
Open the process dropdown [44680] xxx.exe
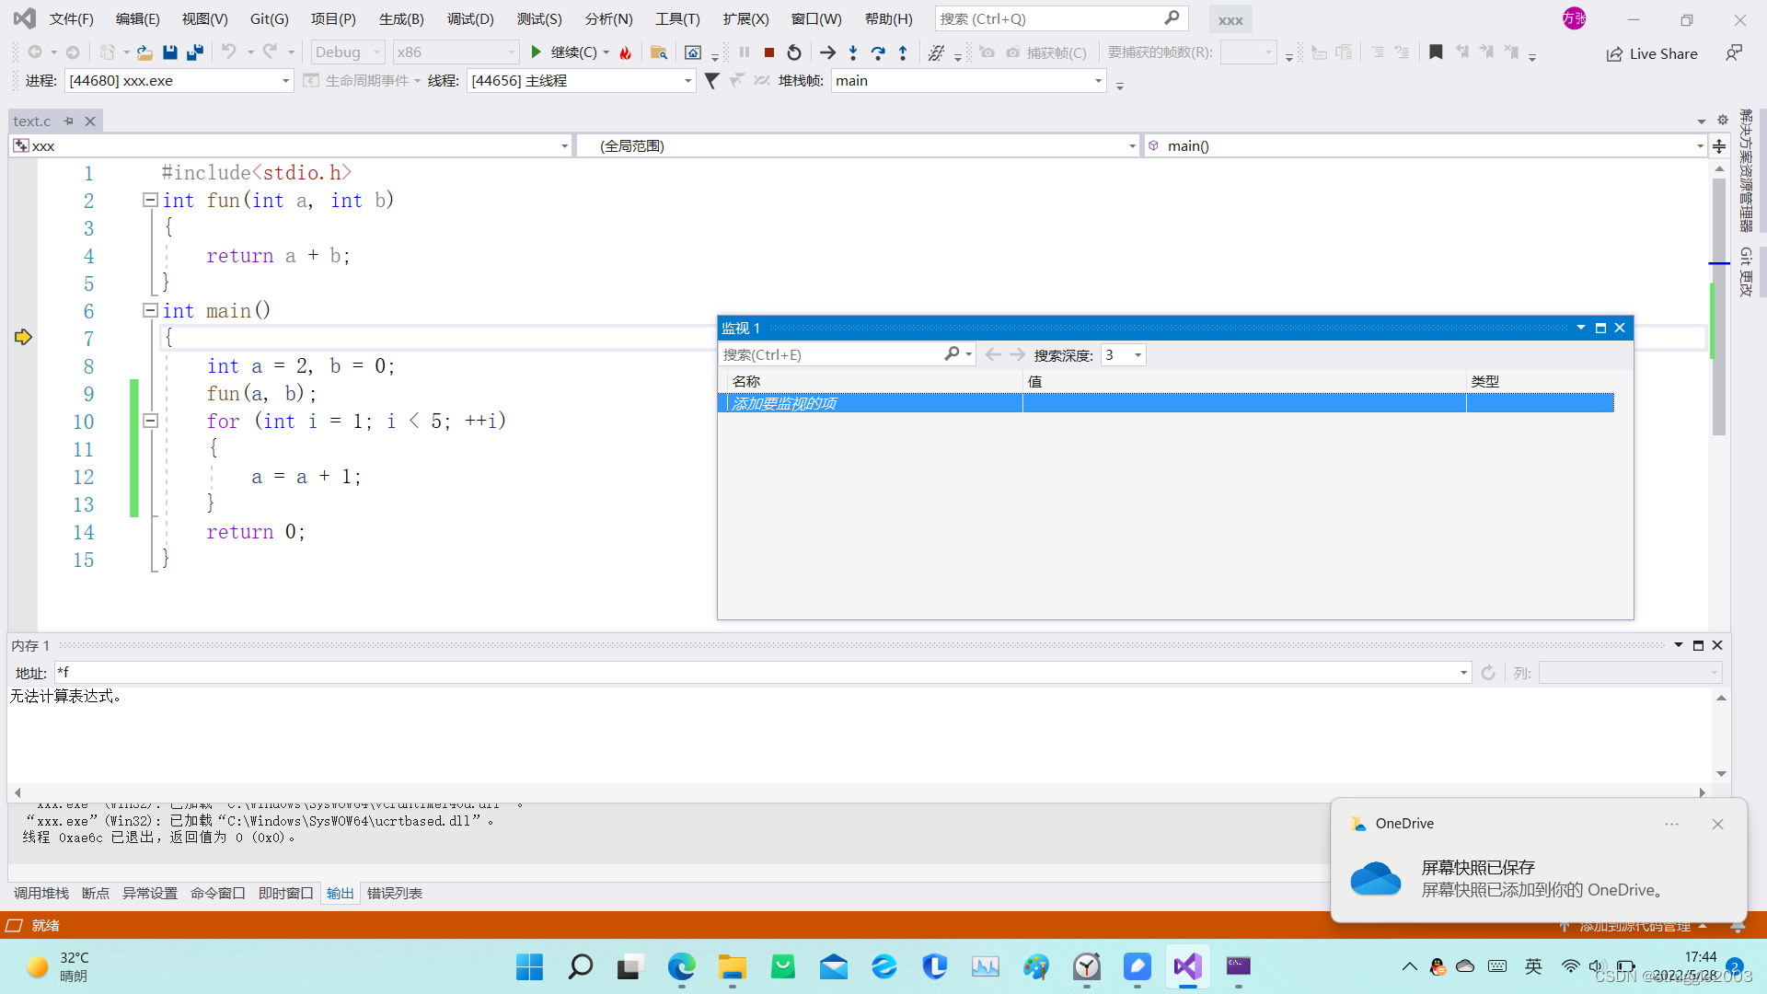(285, 81)
